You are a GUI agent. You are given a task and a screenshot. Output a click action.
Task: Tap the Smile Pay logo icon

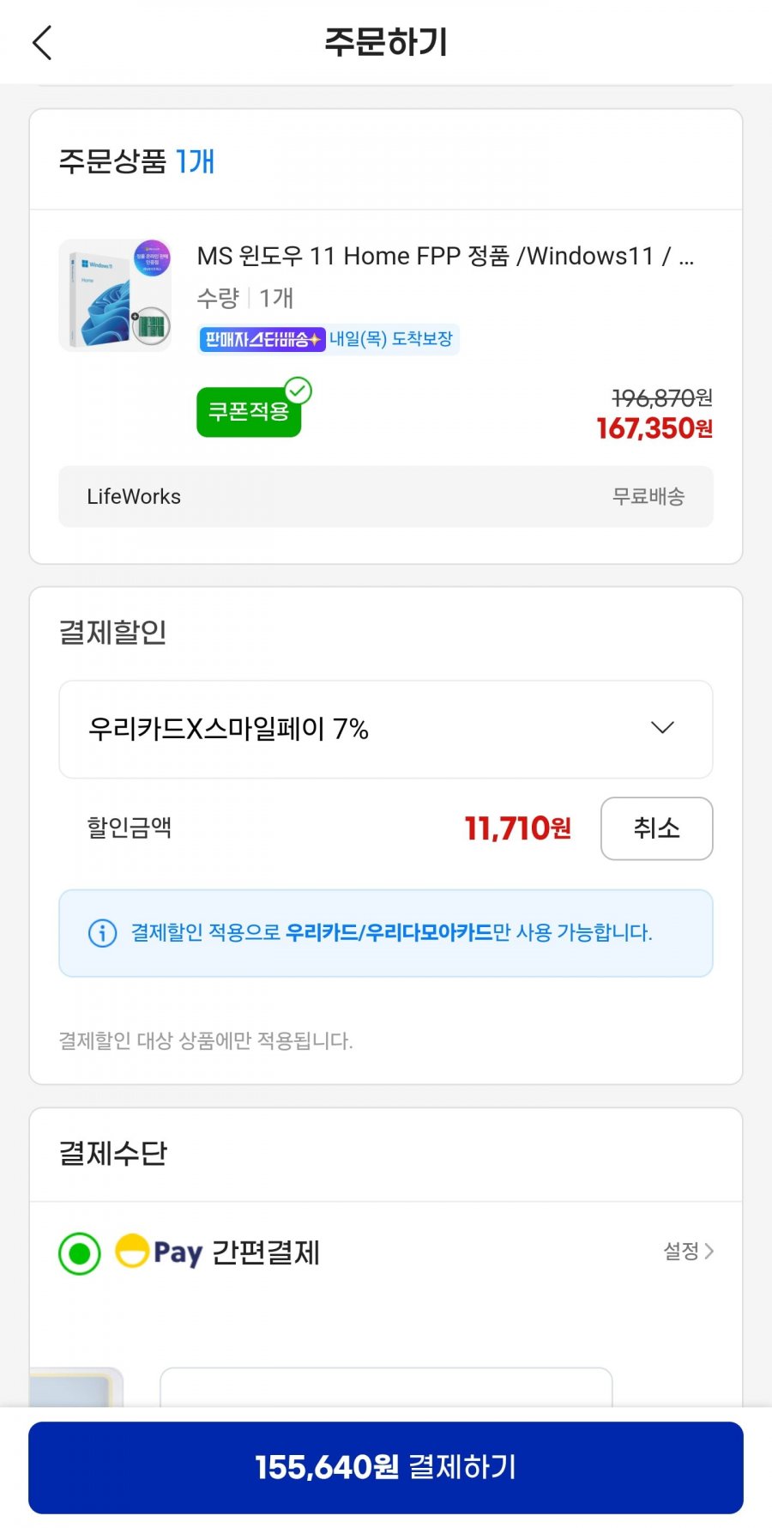click(x=132, y=1251)
